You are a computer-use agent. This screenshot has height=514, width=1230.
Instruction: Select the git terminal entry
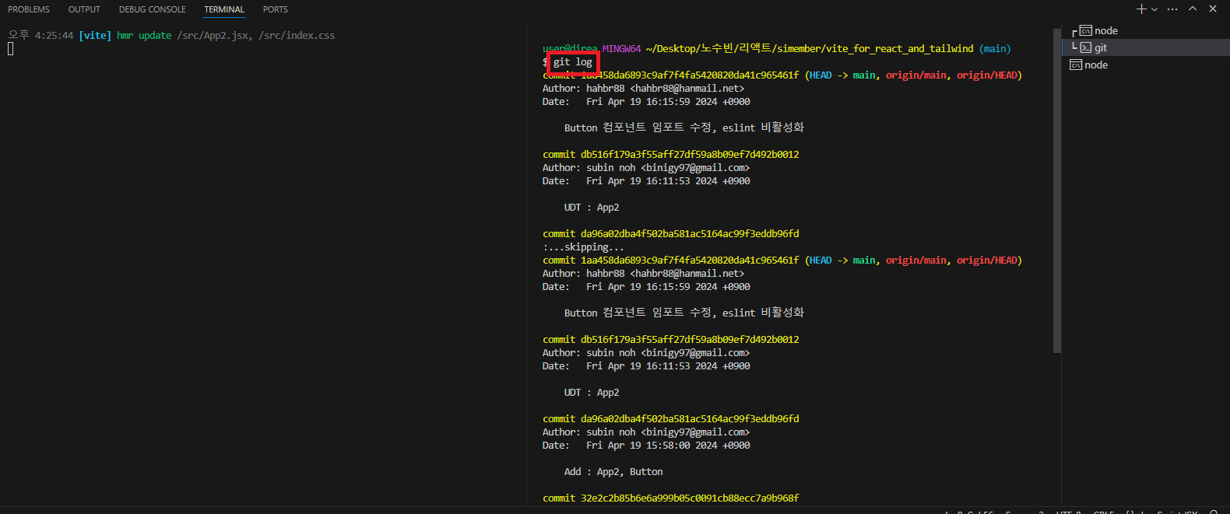point(1145,47)
